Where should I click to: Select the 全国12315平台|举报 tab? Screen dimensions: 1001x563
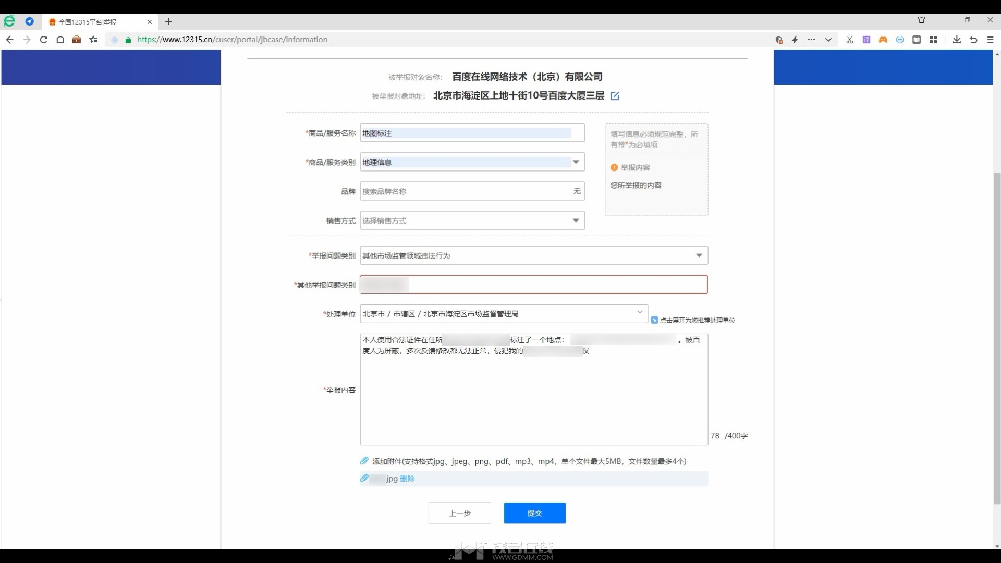[x=99, y=22]
